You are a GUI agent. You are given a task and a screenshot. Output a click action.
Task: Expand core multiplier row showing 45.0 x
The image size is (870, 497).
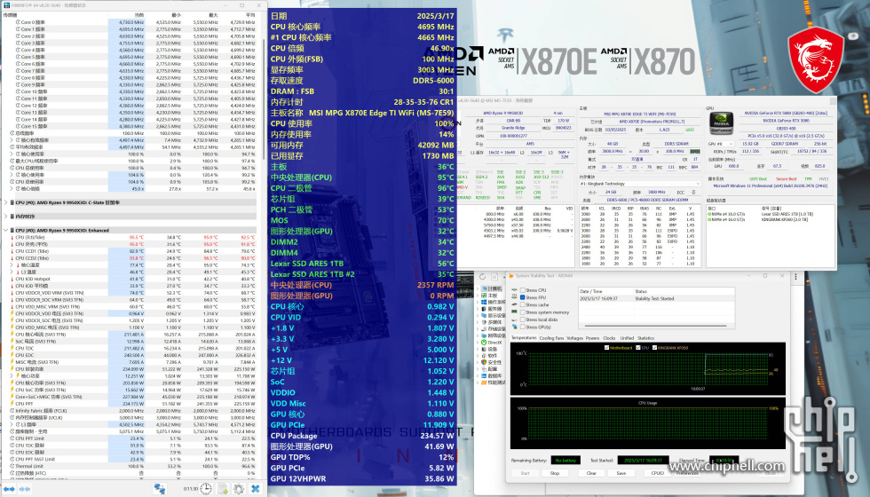(12, 188)
